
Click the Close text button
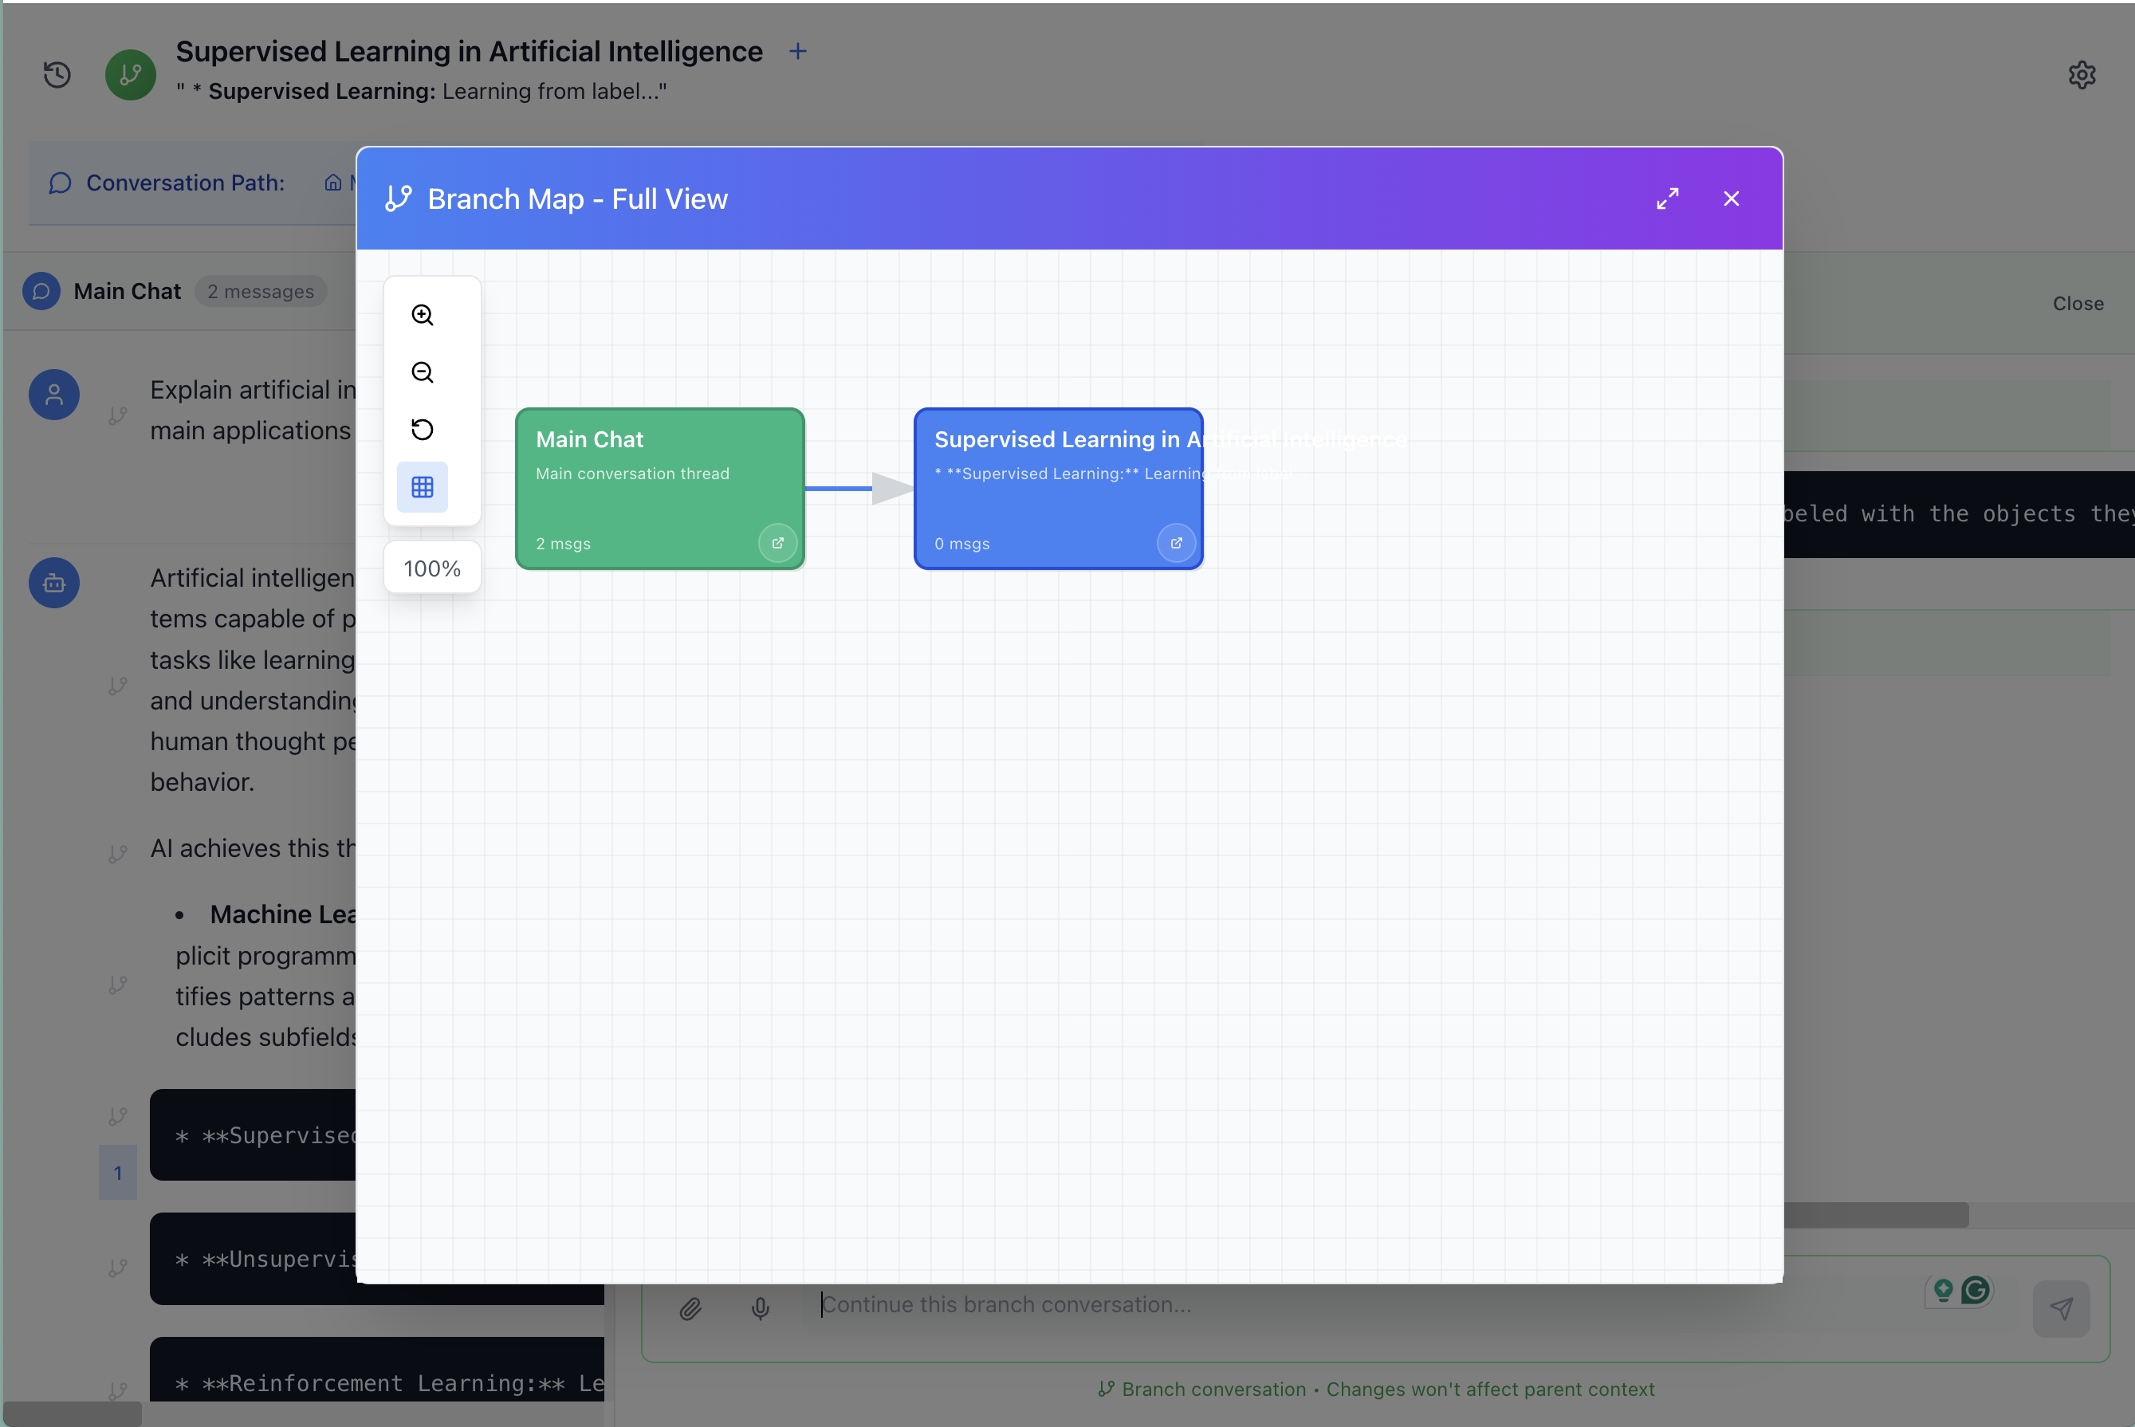(2078, 304)
